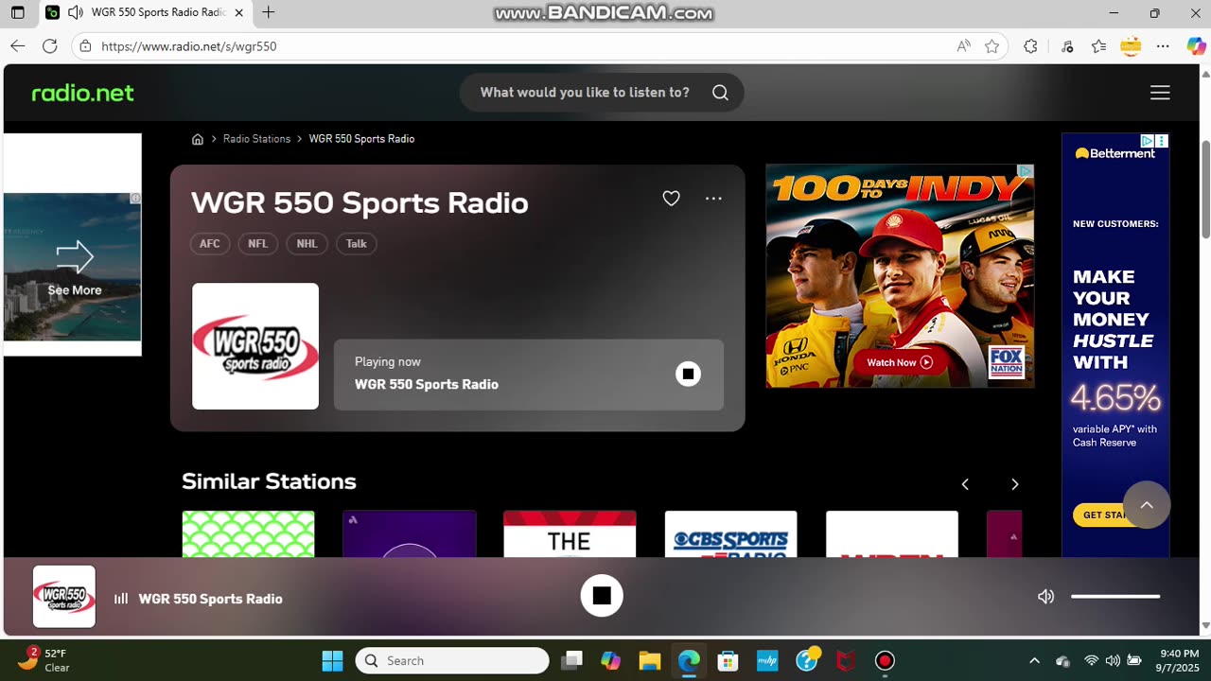Adjust the player volume slider

coord(1115,597)
